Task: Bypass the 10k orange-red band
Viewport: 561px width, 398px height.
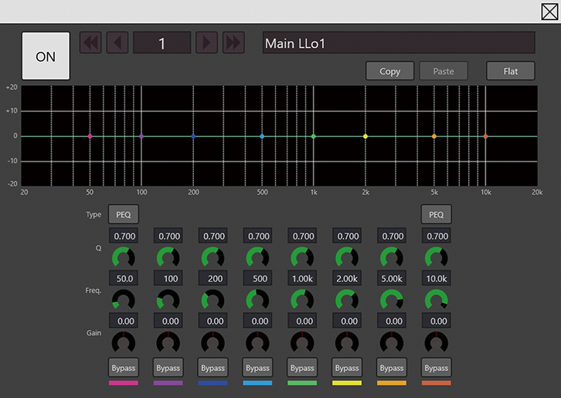Action: (437, 368)
